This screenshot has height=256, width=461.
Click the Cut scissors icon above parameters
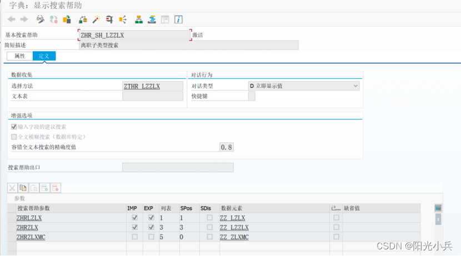tap(12, 188)
